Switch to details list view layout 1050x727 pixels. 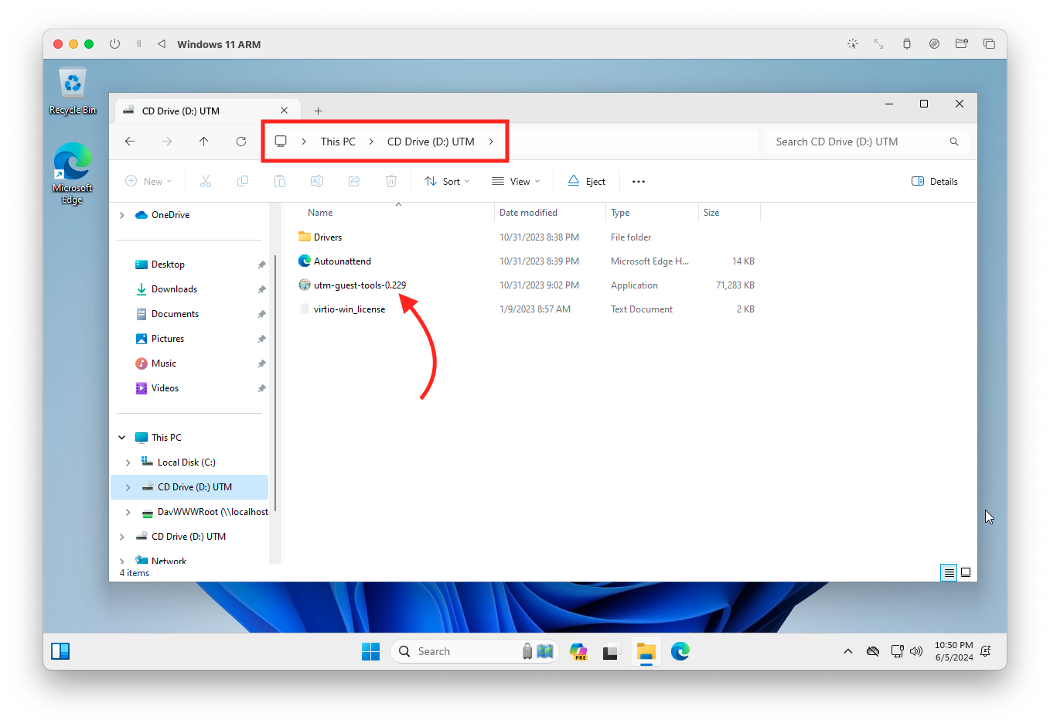pos(949,573)
